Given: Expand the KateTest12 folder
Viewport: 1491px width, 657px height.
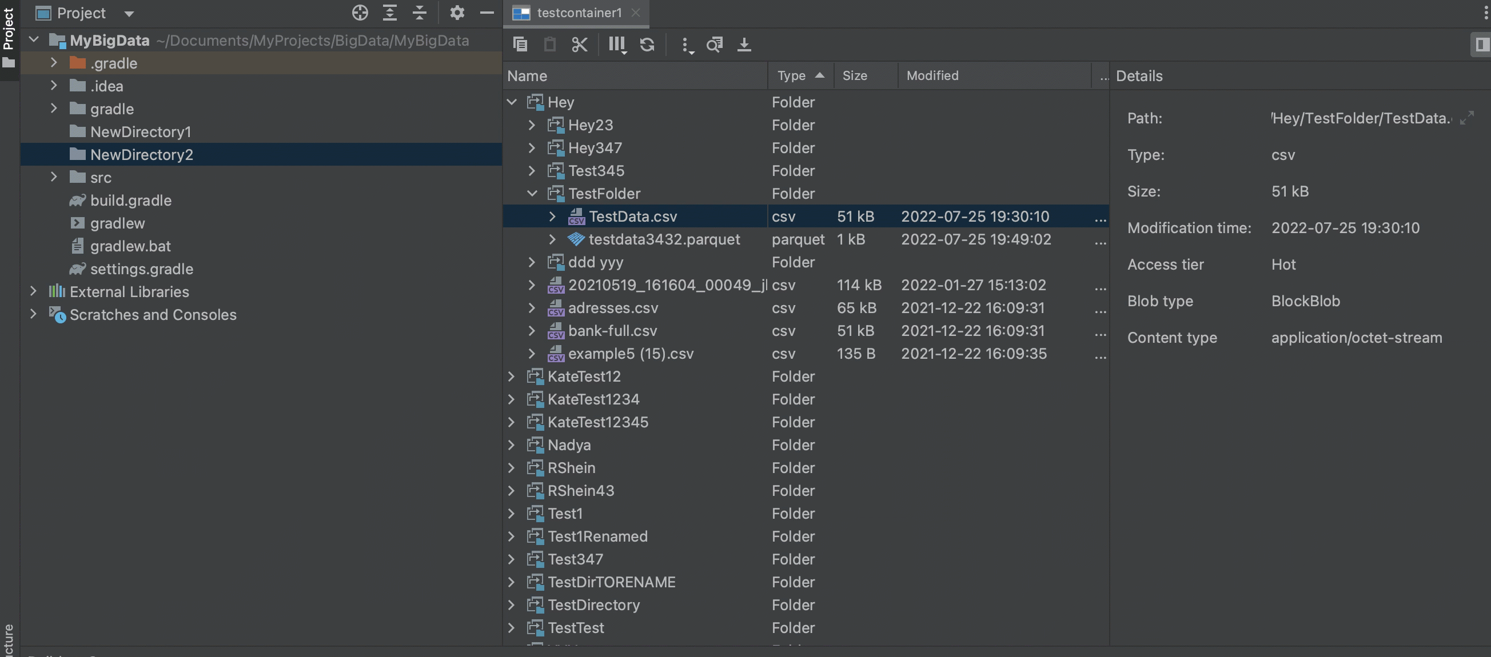Looking at the screenshot, I should click(x=512, y=376).
